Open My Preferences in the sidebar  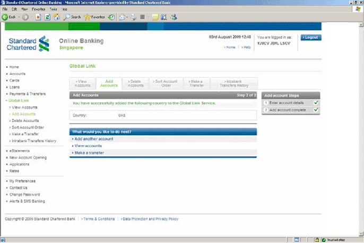(x=22, y=181)
